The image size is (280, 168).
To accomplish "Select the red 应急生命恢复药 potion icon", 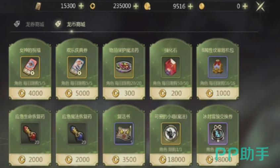I will click(30, 134).
